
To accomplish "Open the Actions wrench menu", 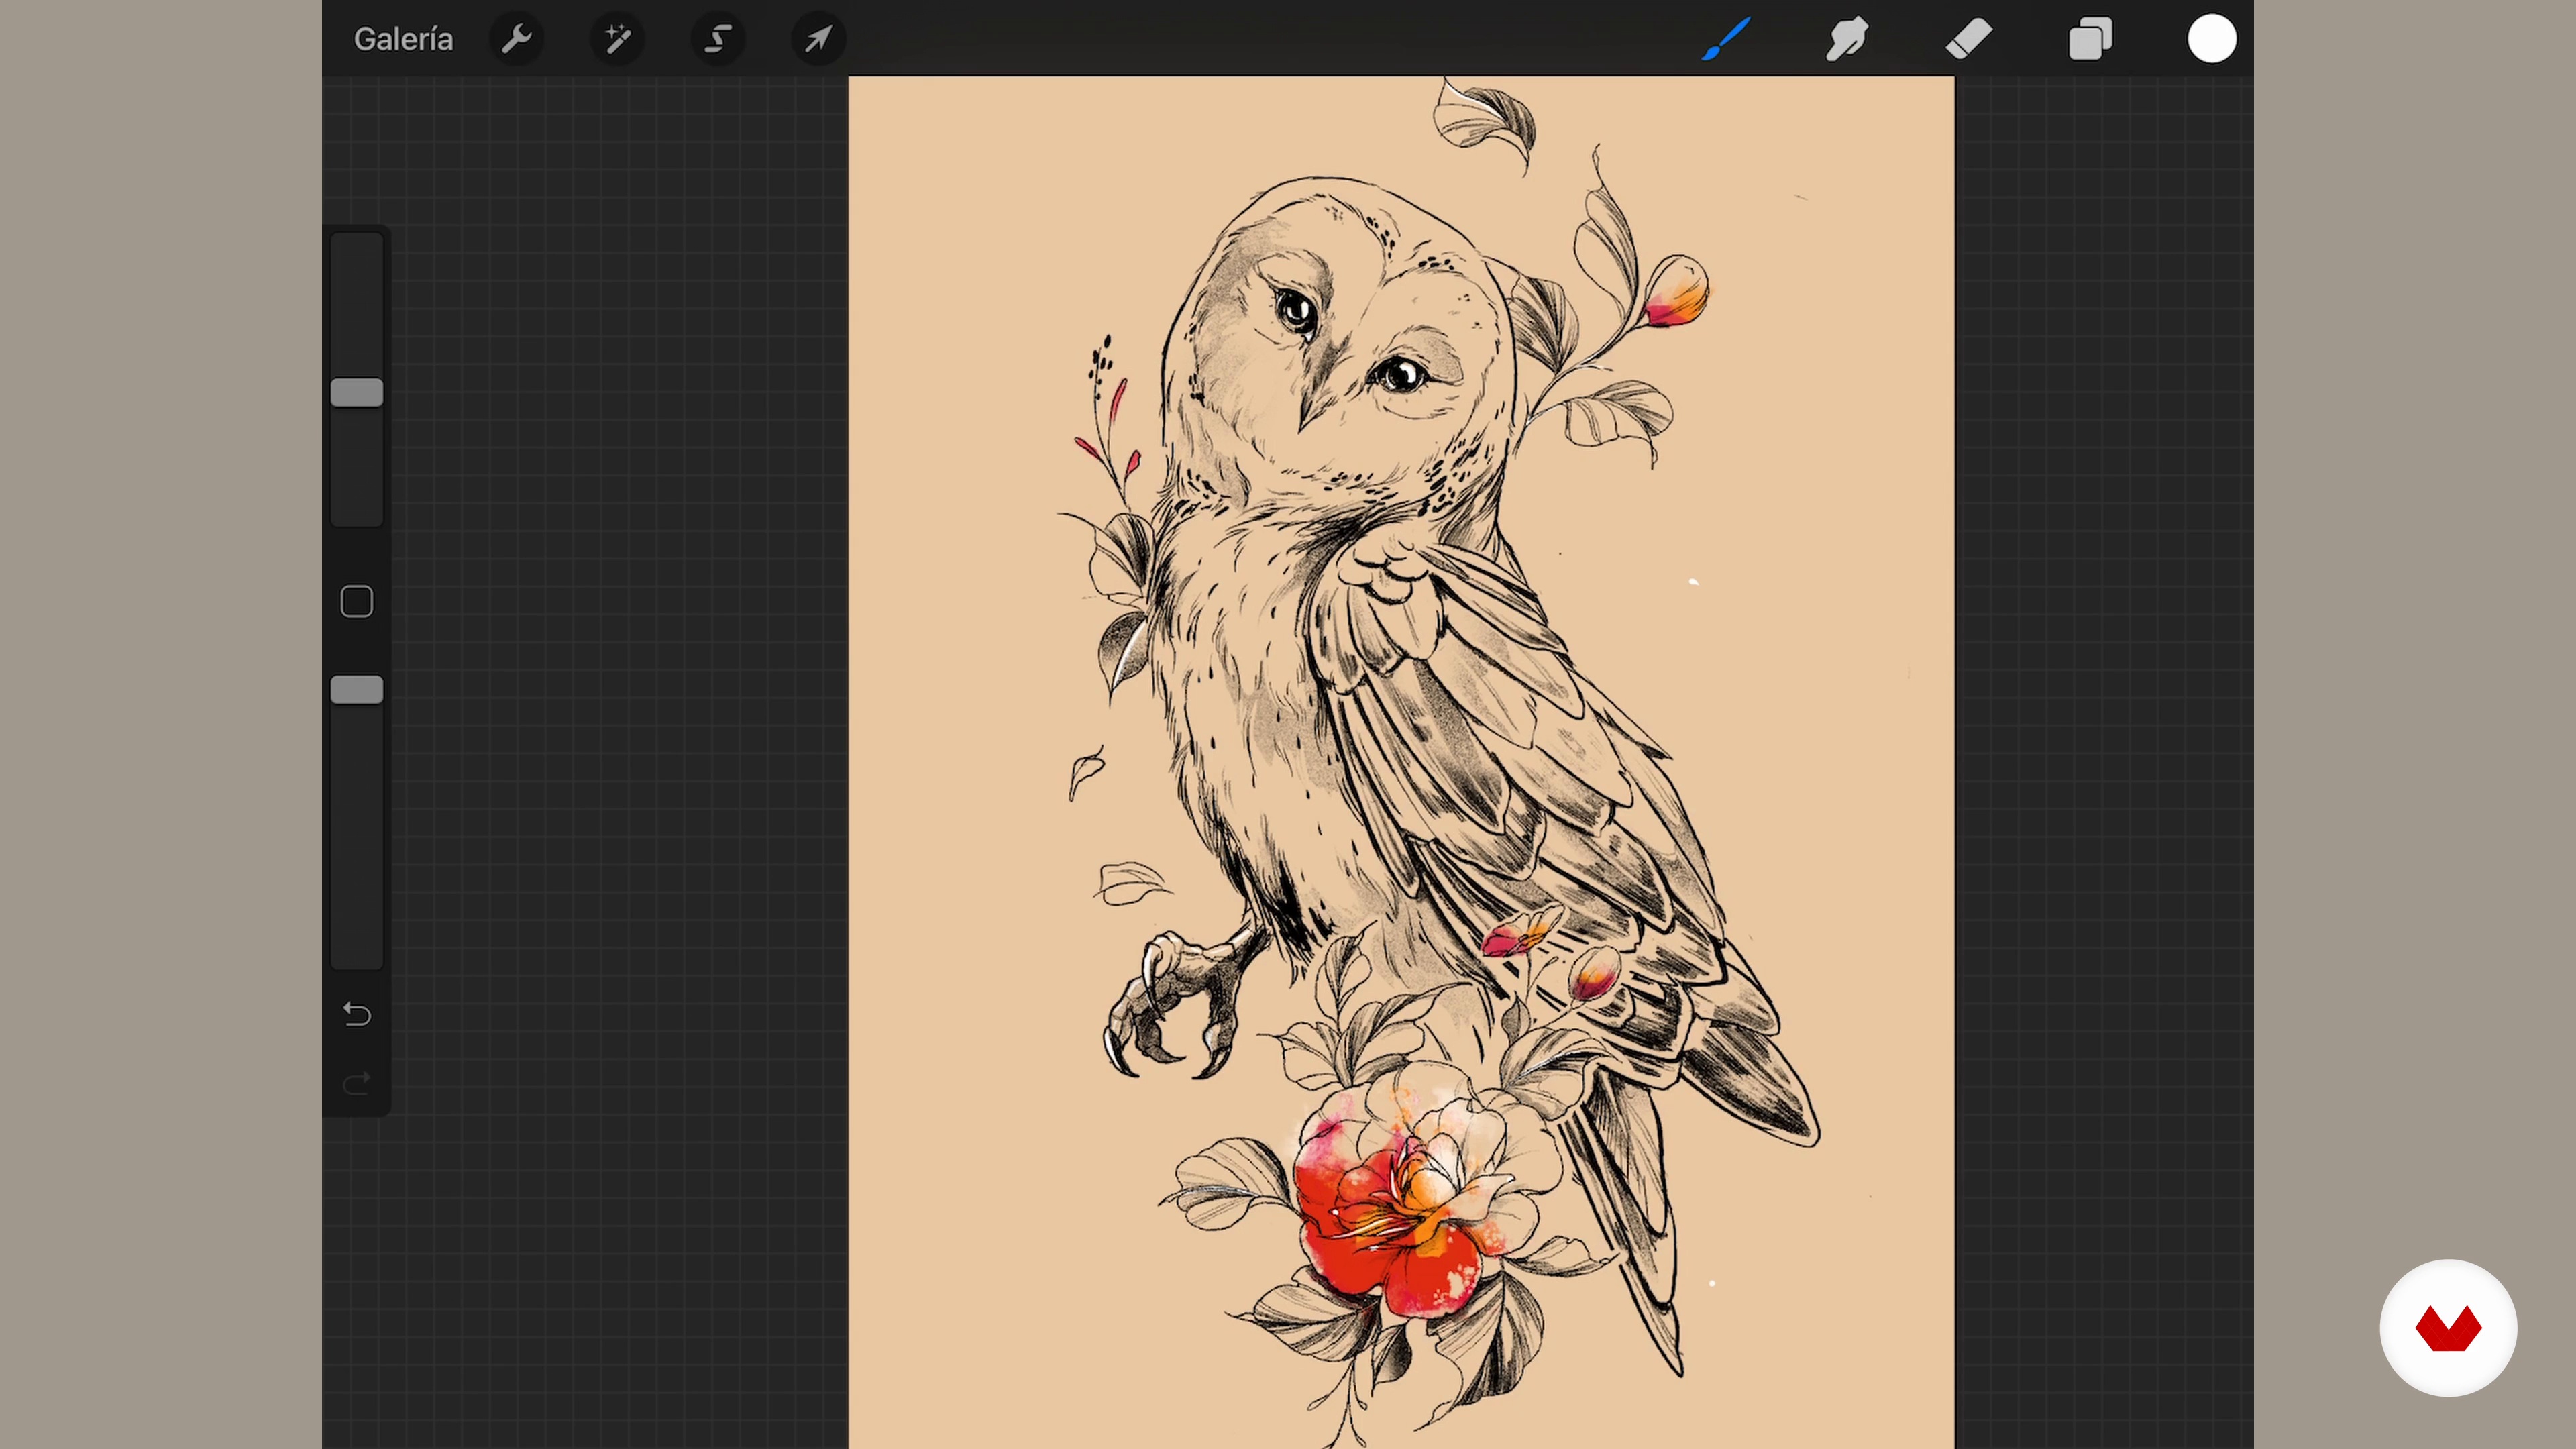I will [x=516, y=39].
